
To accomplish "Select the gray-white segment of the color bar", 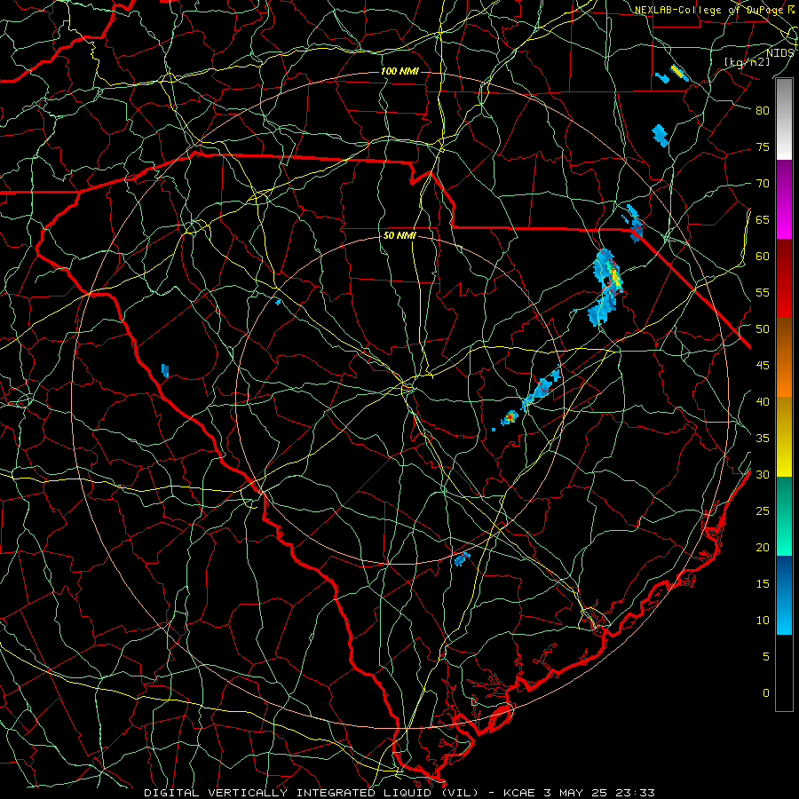I will (x=784, y=119).
